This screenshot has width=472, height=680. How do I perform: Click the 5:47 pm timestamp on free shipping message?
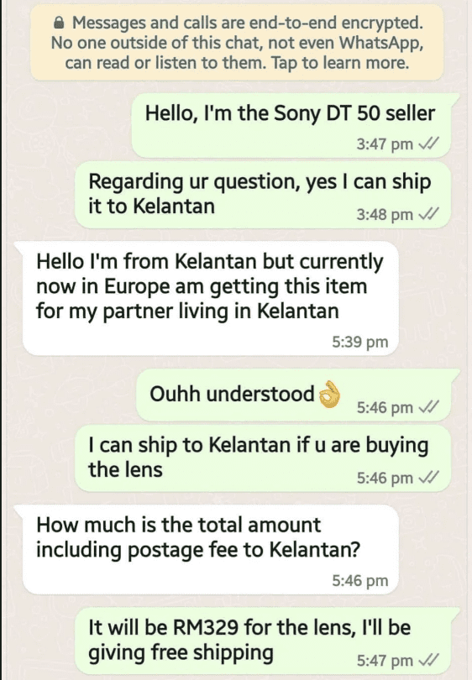point(385,661)
